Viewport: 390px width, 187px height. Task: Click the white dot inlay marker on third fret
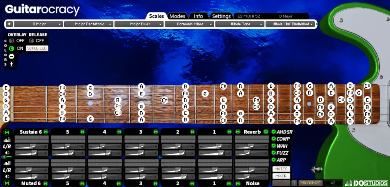pyautogui.click(x=90, y=103)
